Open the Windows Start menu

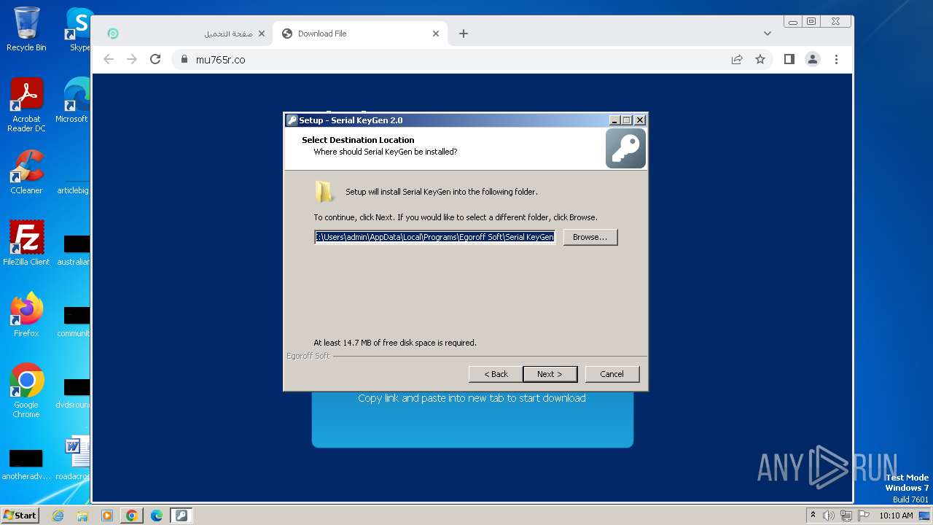(20, 516)
